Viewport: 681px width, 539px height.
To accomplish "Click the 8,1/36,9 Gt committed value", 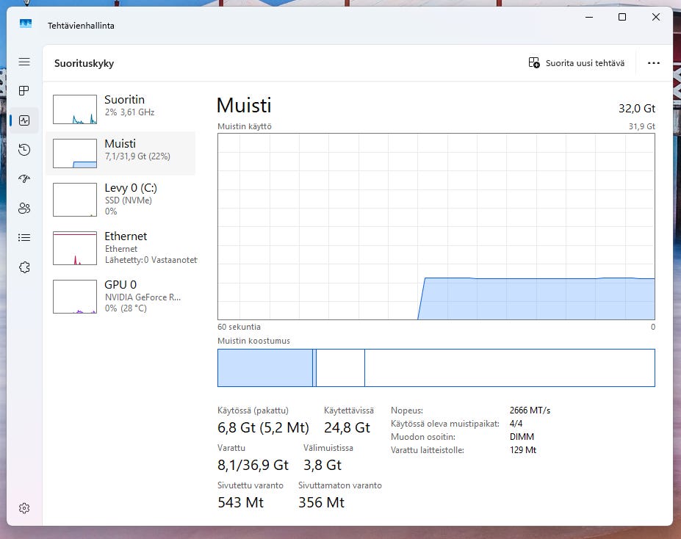I will point(253,466).
